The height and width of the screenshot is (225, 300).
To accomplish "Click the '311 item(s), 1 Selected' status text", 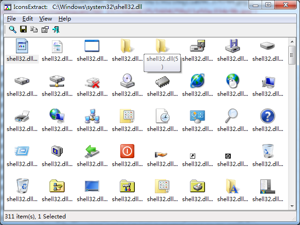I will (36, 217).
